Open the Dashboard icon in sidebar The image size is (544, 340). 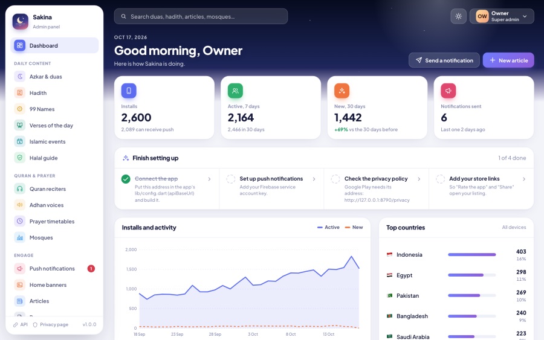pos(20,45)
